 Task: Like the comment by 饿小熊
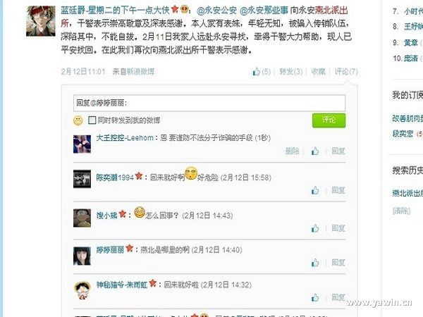(315, 228)
